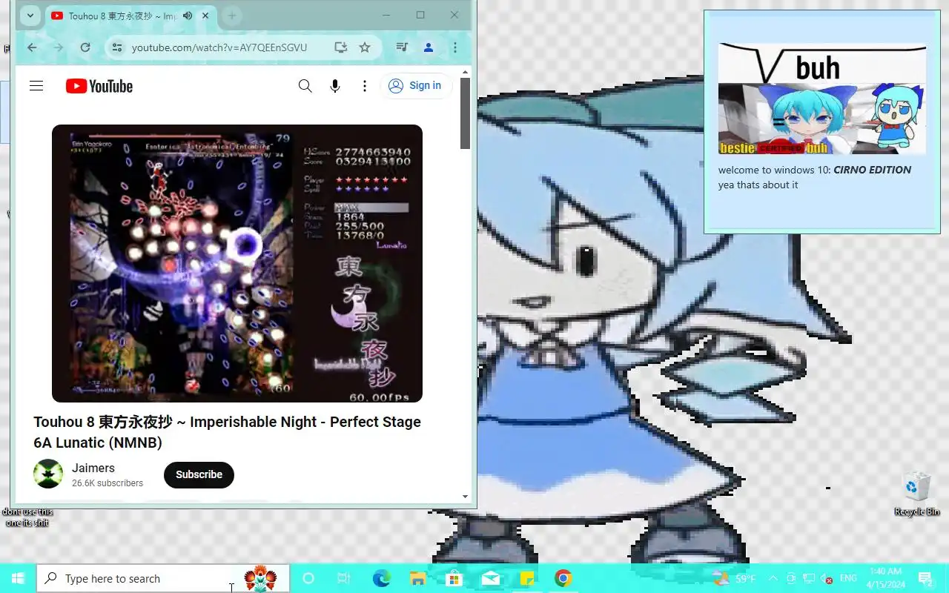The width and height of the screenshot is (949, 593).
Task: Click the buh Cirno image in widget
Action: tap(822, 99)
